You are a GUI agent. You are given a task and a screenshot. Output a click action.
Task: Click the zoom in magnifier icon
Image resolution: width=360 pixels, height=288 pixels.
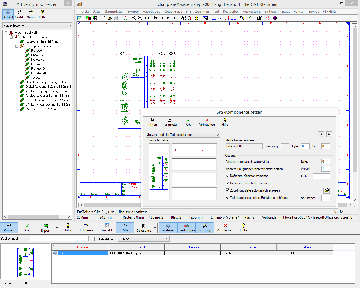coord(134,18)
